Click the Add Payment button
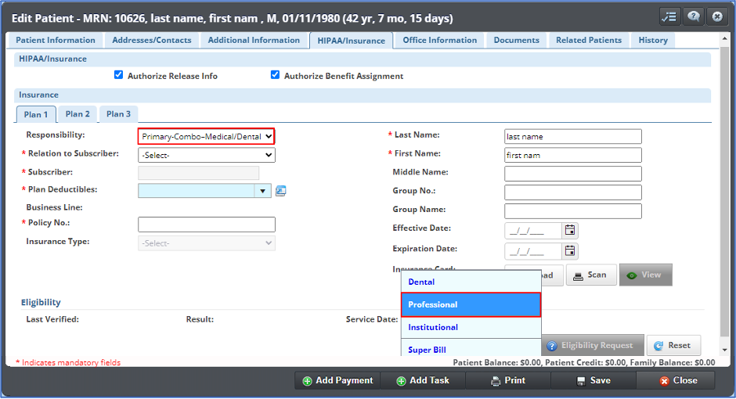 (337, 380)
